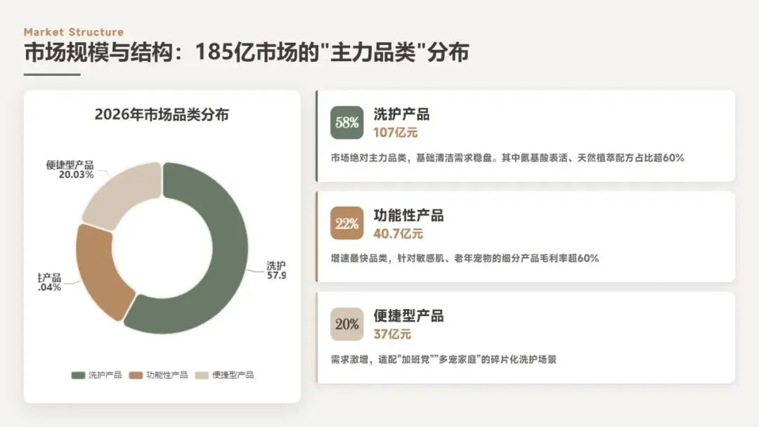Click the beige 20% badge
The height and width of the screenshot is (427, 759).
(346, 324)
